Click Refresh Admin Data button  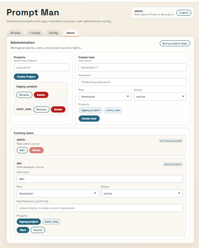click(x=175, y=43)
